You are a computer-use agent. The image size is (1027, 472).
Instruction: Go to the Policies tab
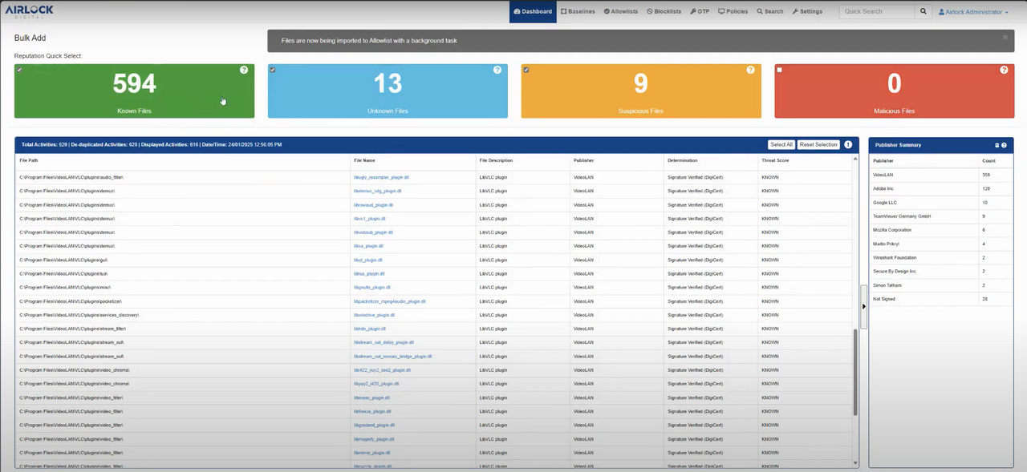tap(733, 12)
